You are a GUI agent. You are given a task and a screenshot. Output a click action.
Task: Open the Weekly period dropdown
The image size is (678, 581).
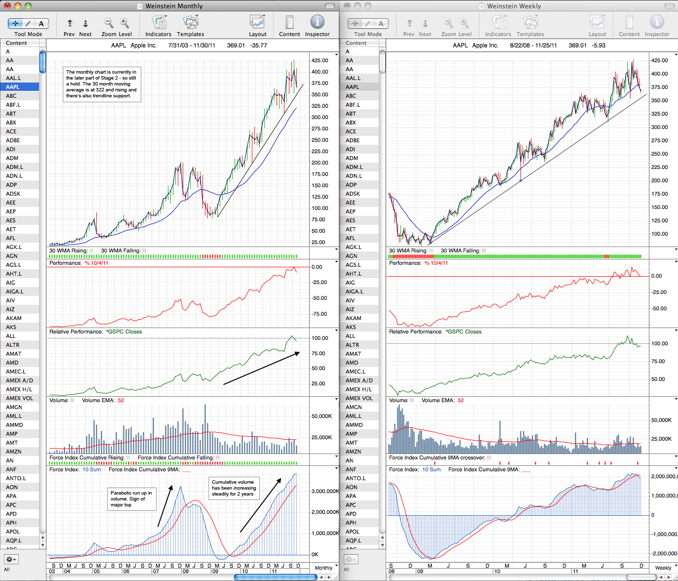pos(666,568)
